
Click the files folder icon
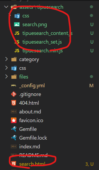coord(14,77)
